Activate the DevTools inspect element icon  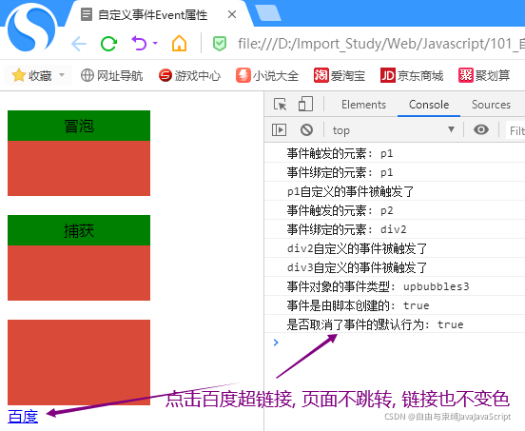point(280,104)
